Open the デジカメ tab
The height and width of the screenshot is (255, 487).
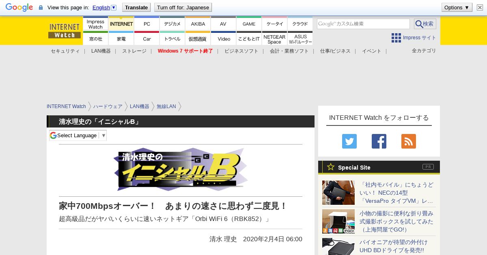pyautogui.click(x=172, y=24)
